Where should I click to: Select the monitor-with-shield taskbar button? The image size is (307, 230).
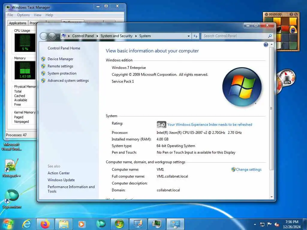138,224
